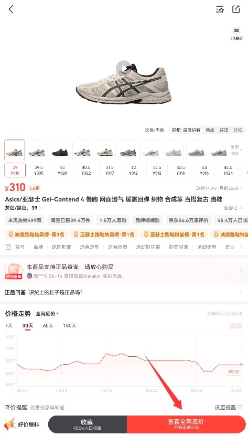Expand all 133 color options via 全部
This screenshot has width=248, height=436.
click(235, 150)
